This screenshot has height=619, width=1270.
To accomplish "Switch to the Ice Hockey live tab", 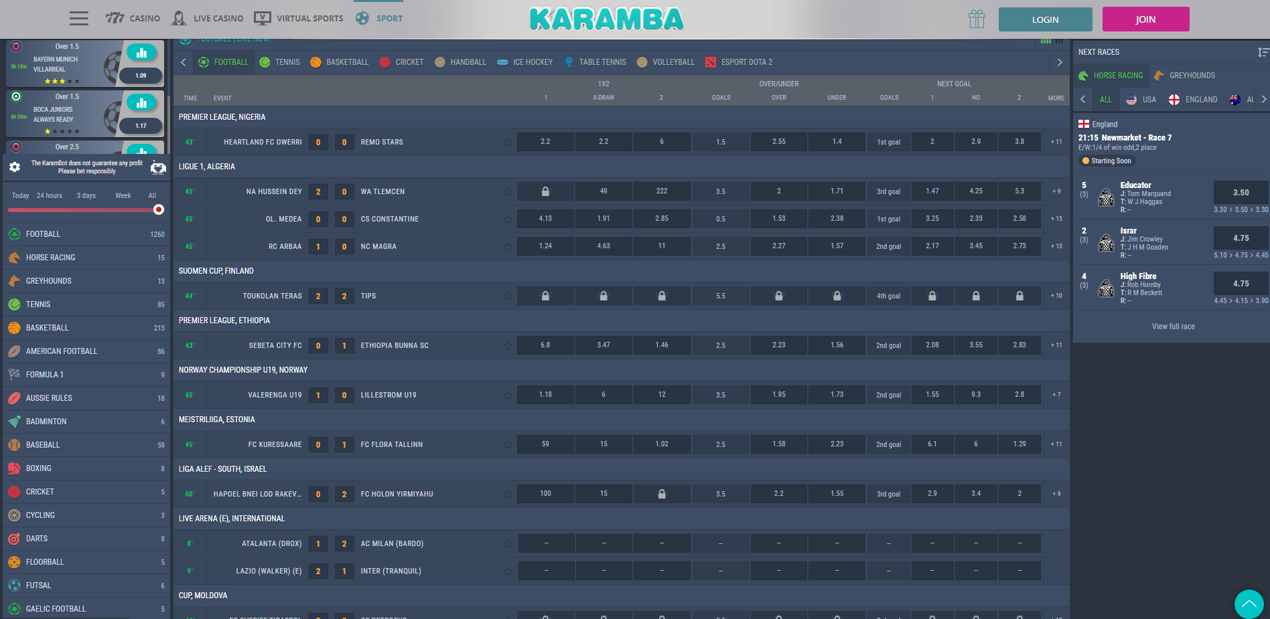I will tap(524, 62).
